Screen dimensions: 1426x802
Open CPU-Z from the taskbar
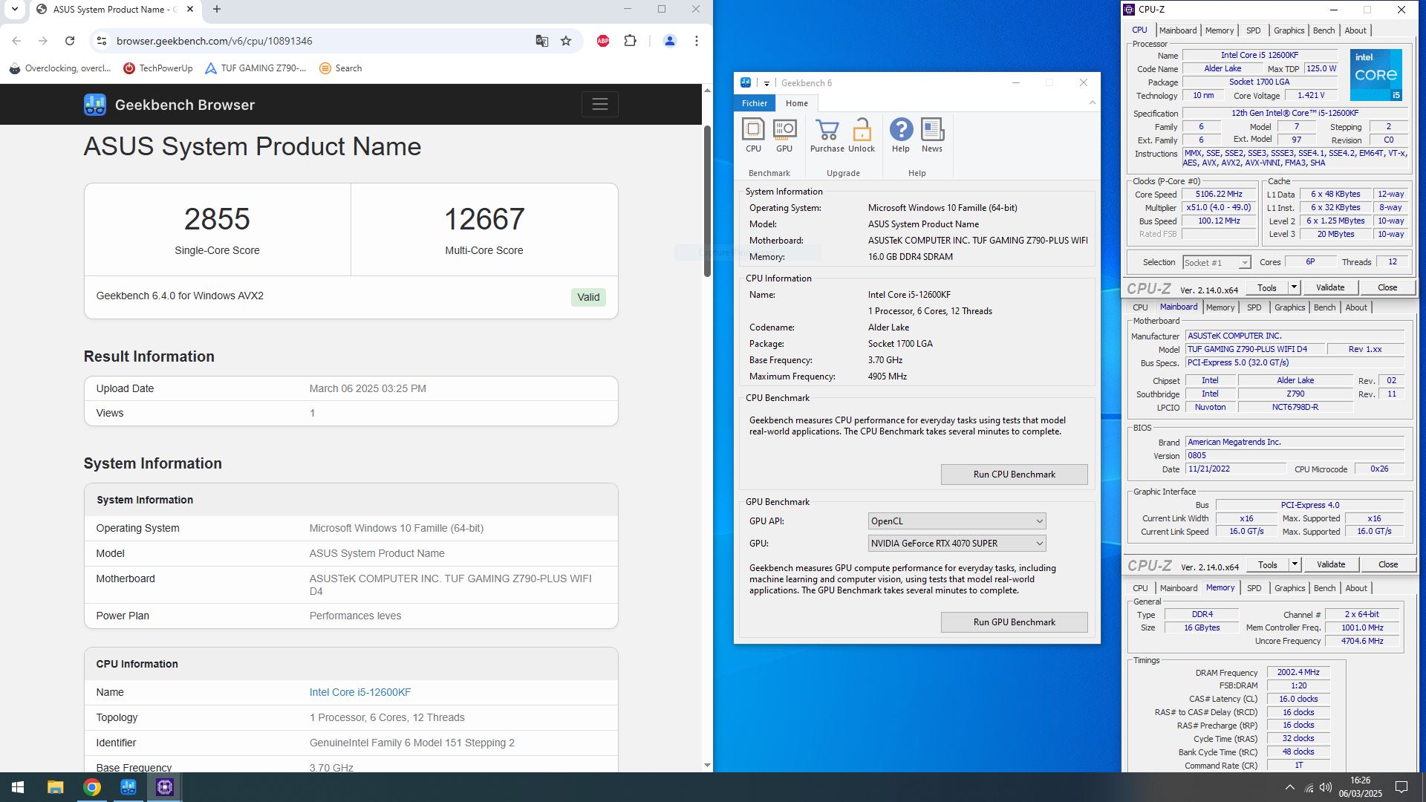coord(165,787)
